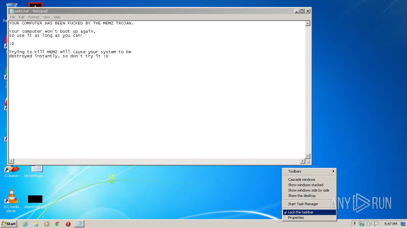Open the Action Center flag icon
This screenshot has height=228, width=407.
(377, 224)
